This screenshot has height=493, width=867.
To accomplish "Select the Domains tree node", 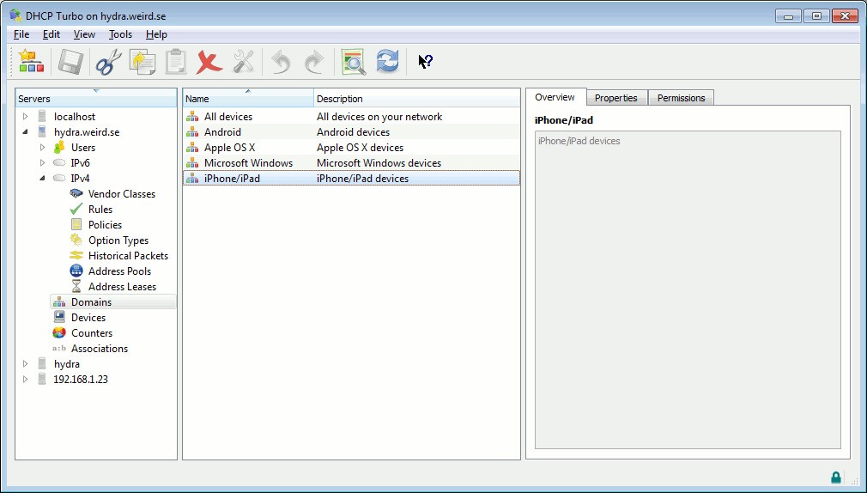I will pos(91,302).
